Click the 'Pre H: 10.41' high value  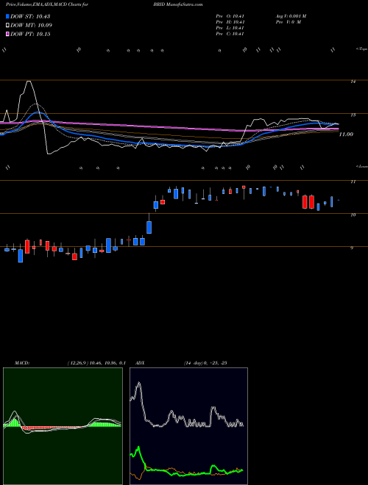(230, 22)
